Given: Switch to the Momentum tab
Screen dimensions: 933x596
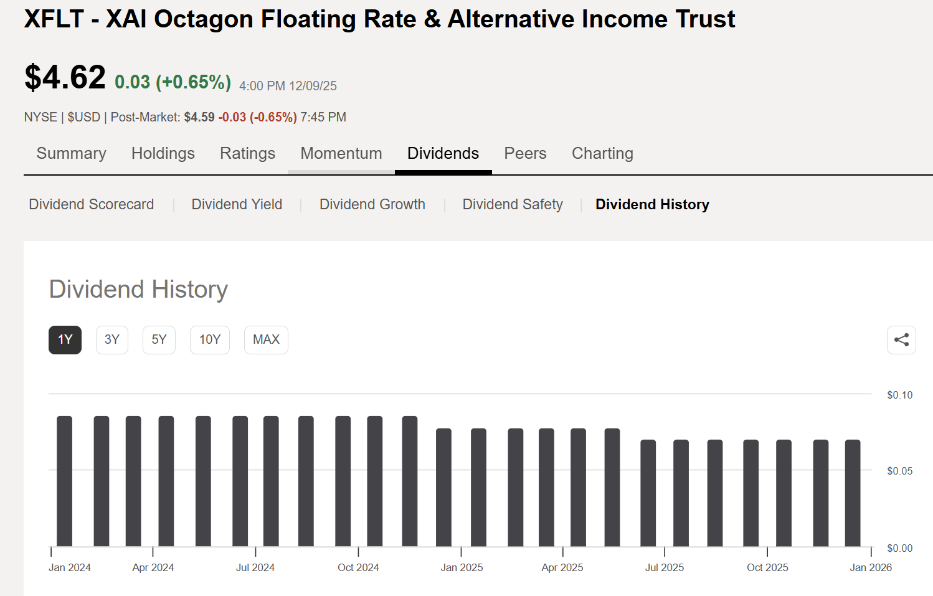Looking at the screenshot, I should pos(341,153).
